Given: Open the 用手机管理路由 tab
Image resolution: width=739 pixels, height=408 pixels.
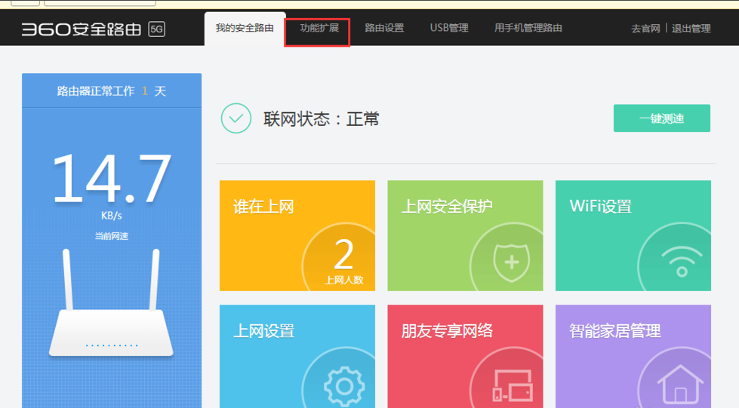Looking at the screenshot, I should coord(528,28).
